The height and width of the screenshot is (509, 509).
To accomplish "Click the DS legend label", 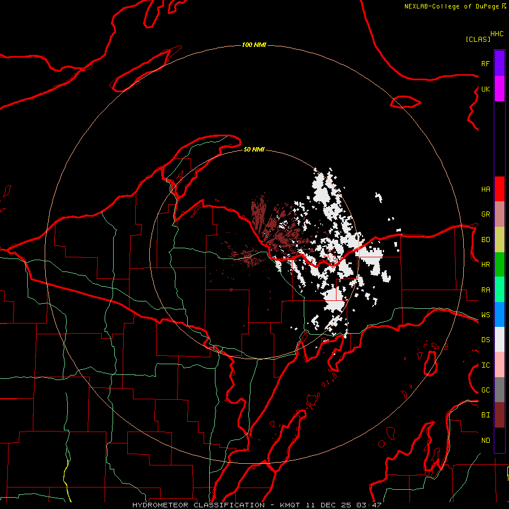I will 485,340.
